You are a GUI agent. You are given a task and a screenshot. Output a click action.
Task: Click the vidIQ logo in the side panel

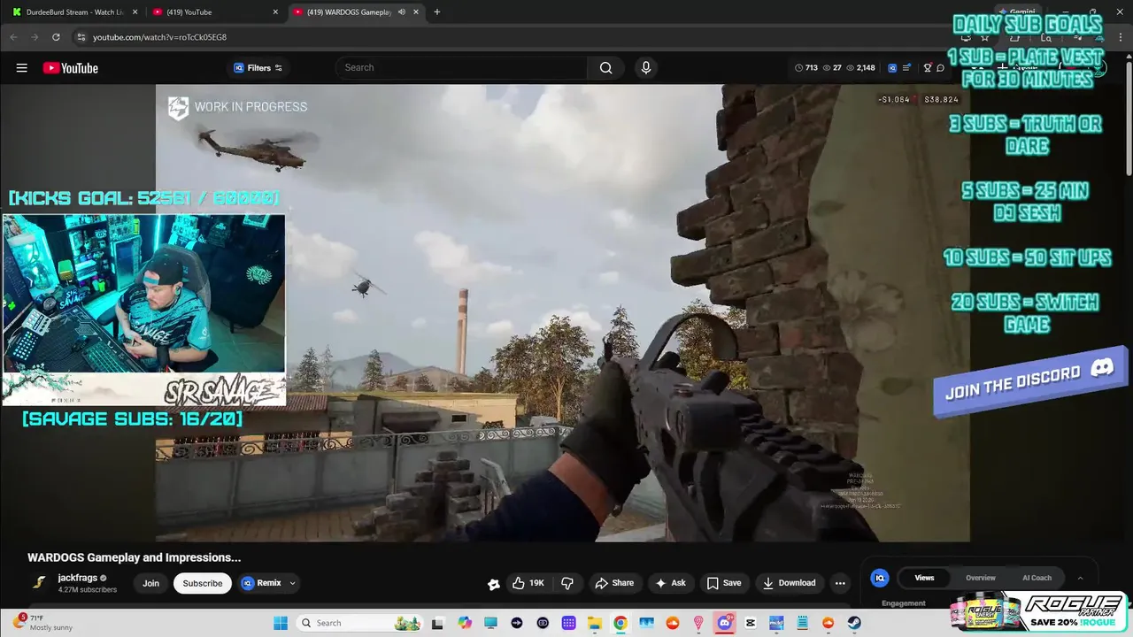[x=880, y=578]
